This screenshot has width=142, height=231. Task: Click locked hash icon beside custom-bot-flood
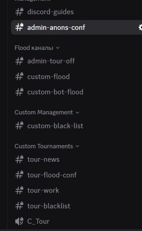(x=19, y=92)
